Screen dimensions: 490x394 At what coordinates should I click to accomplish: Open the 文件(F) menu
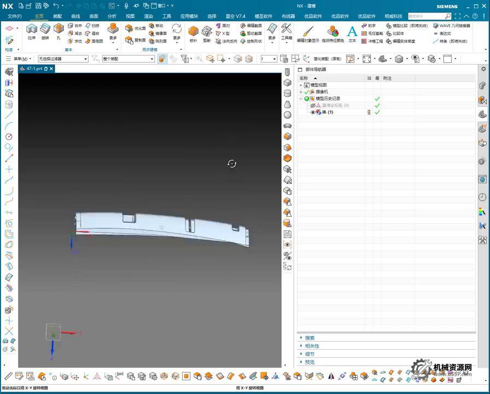(15, 16)
